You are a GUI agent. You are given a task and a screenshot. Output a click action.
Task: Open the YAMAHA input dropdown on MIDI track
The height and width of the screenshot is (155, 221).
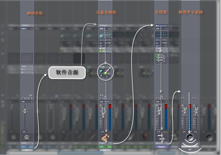[x=27, y=26]
